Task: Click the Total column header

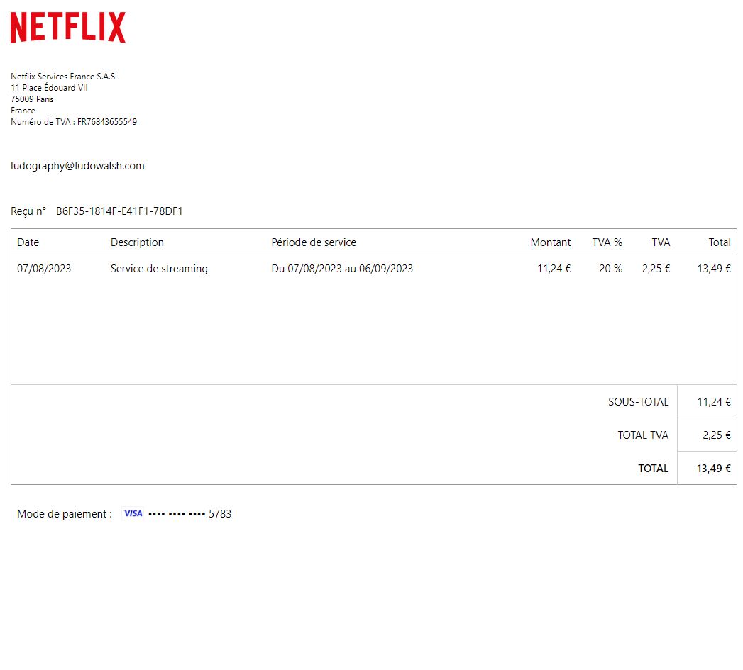Action: (x=720, y=242)
